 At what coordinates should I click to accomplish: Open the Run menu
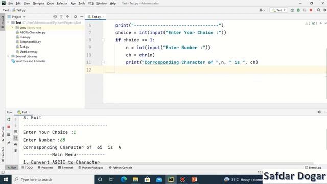[x=73, y=4]
